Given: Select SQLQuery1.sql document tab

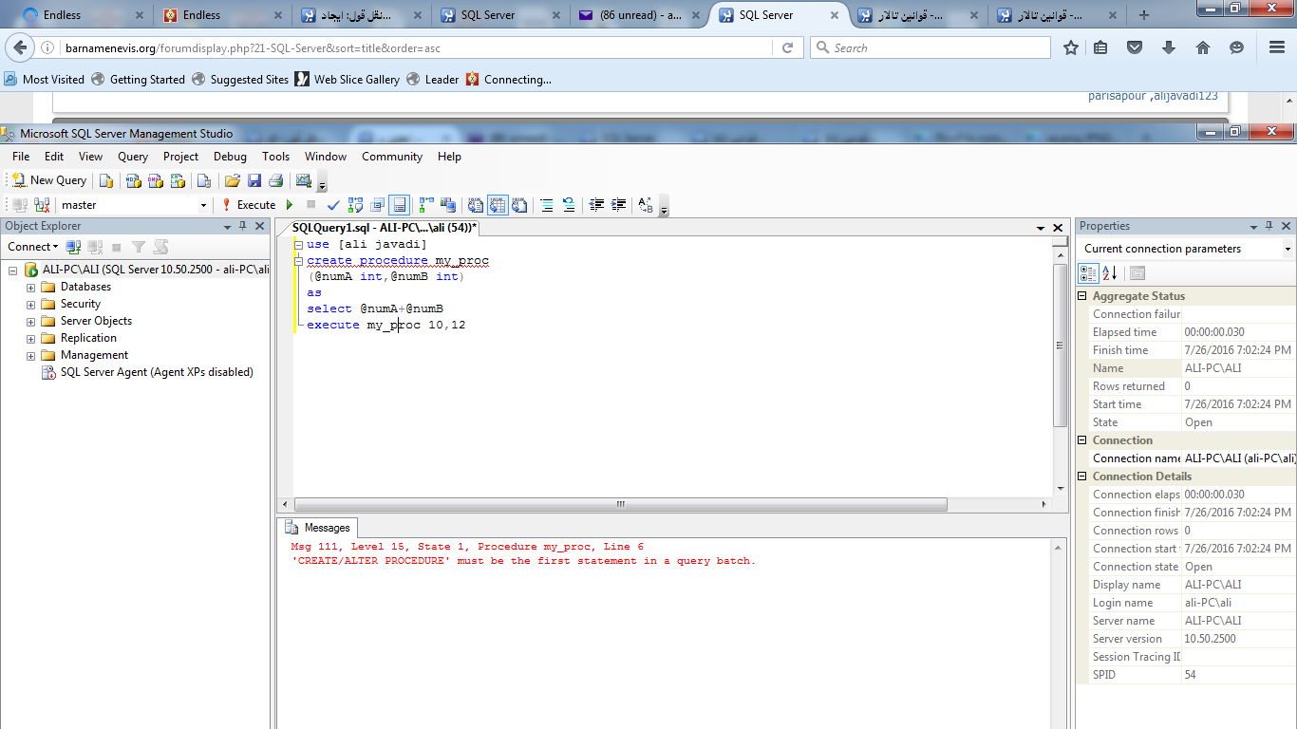Looking at the screenshot, I should point(384,228).
